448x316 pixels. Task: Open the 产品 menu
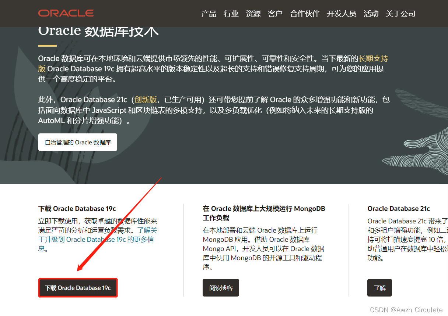[209, 14]
